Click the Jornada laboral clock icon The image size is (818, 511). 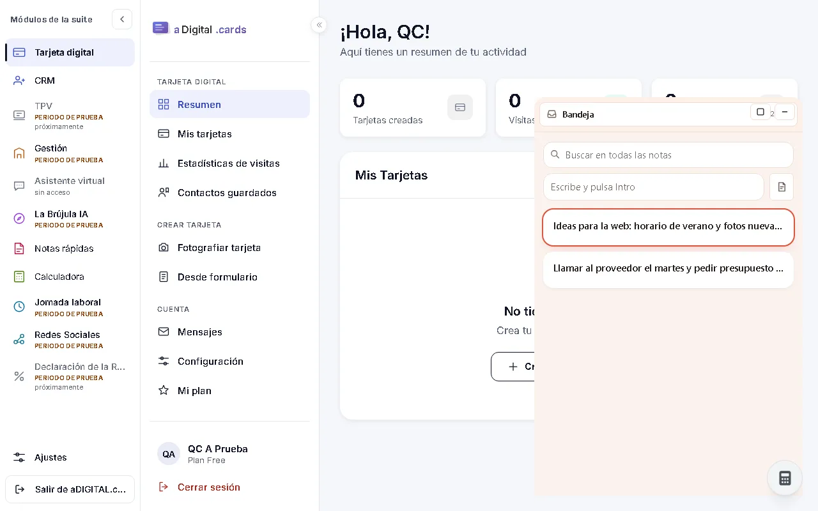(x=19, y=307)
